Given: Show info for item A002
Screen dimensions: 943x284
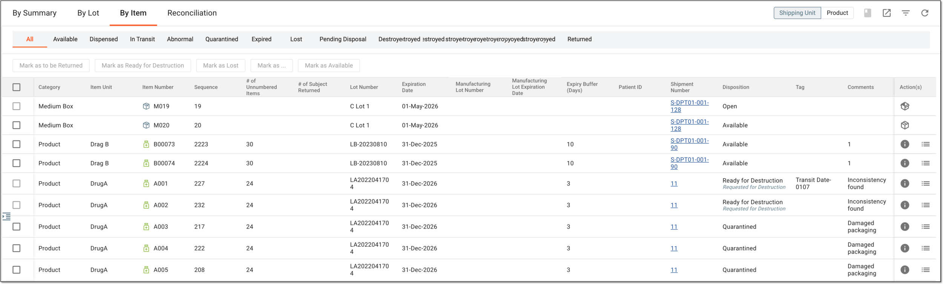Looking at the screenshot, I should click(905, 205).
